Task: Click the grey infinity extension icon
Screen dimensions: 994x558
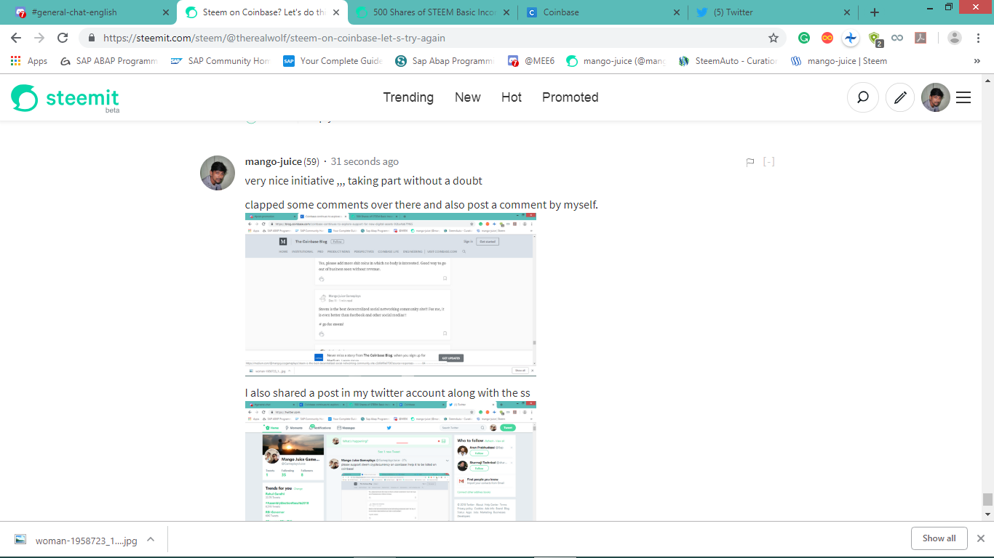Action: (x=897, y=38)
